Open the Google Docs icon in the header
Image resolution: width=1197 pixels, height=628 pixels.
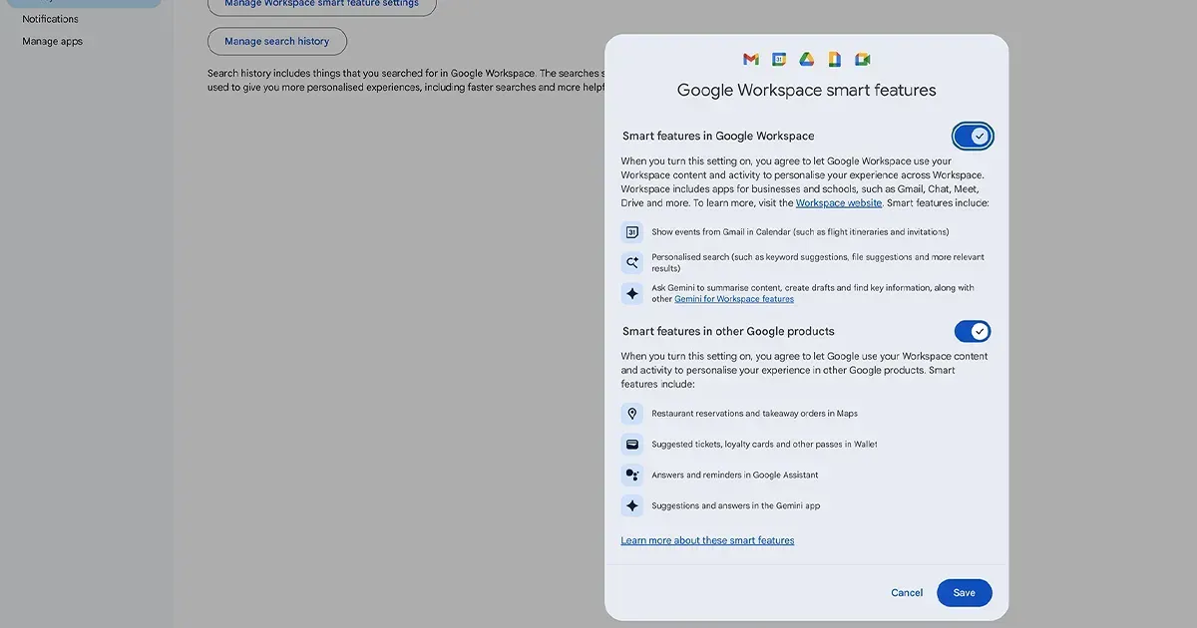point(834,59)
